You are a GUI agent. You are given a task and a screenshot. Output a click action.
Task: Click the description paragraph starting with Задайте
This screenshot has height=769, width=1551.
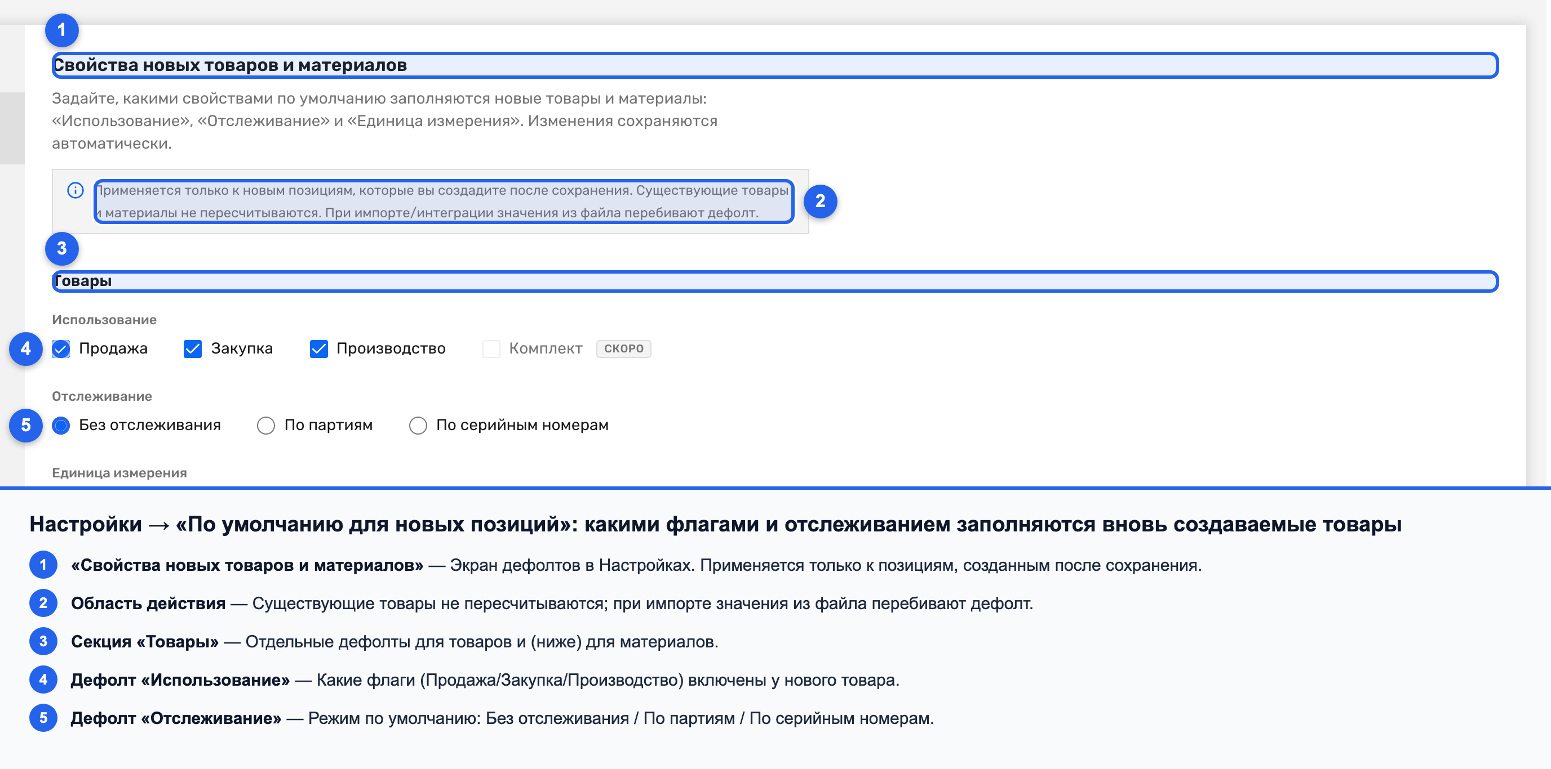(385, 121)
